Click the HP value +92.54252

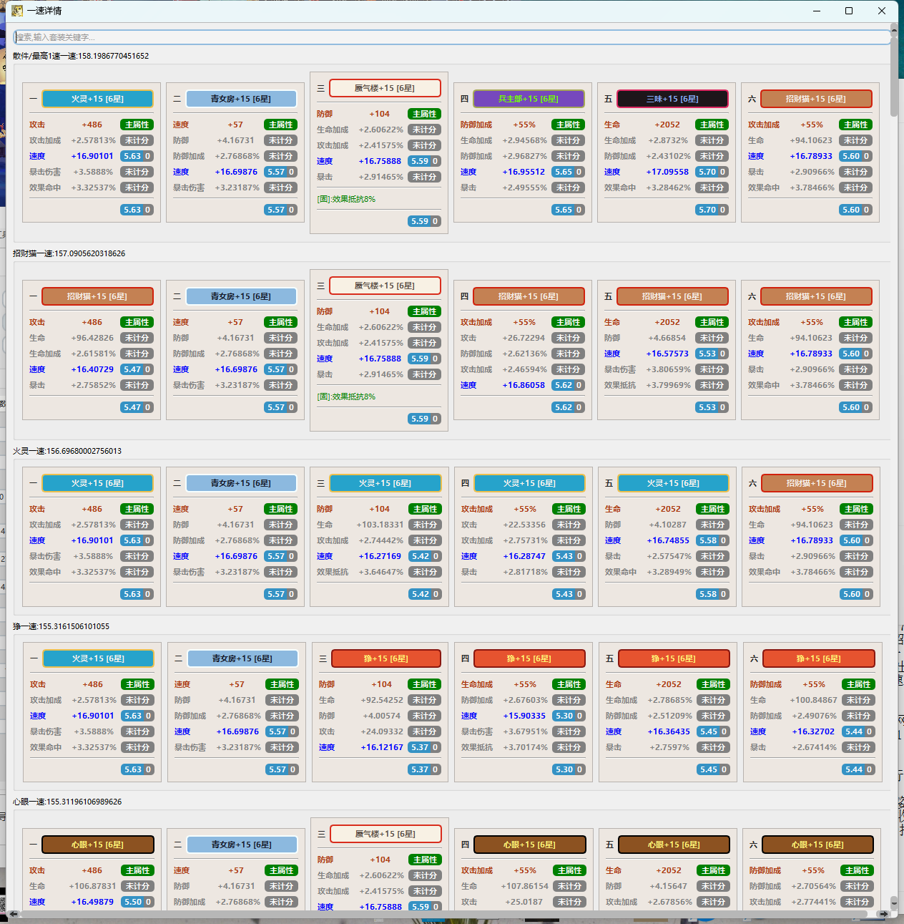point(382,700)
